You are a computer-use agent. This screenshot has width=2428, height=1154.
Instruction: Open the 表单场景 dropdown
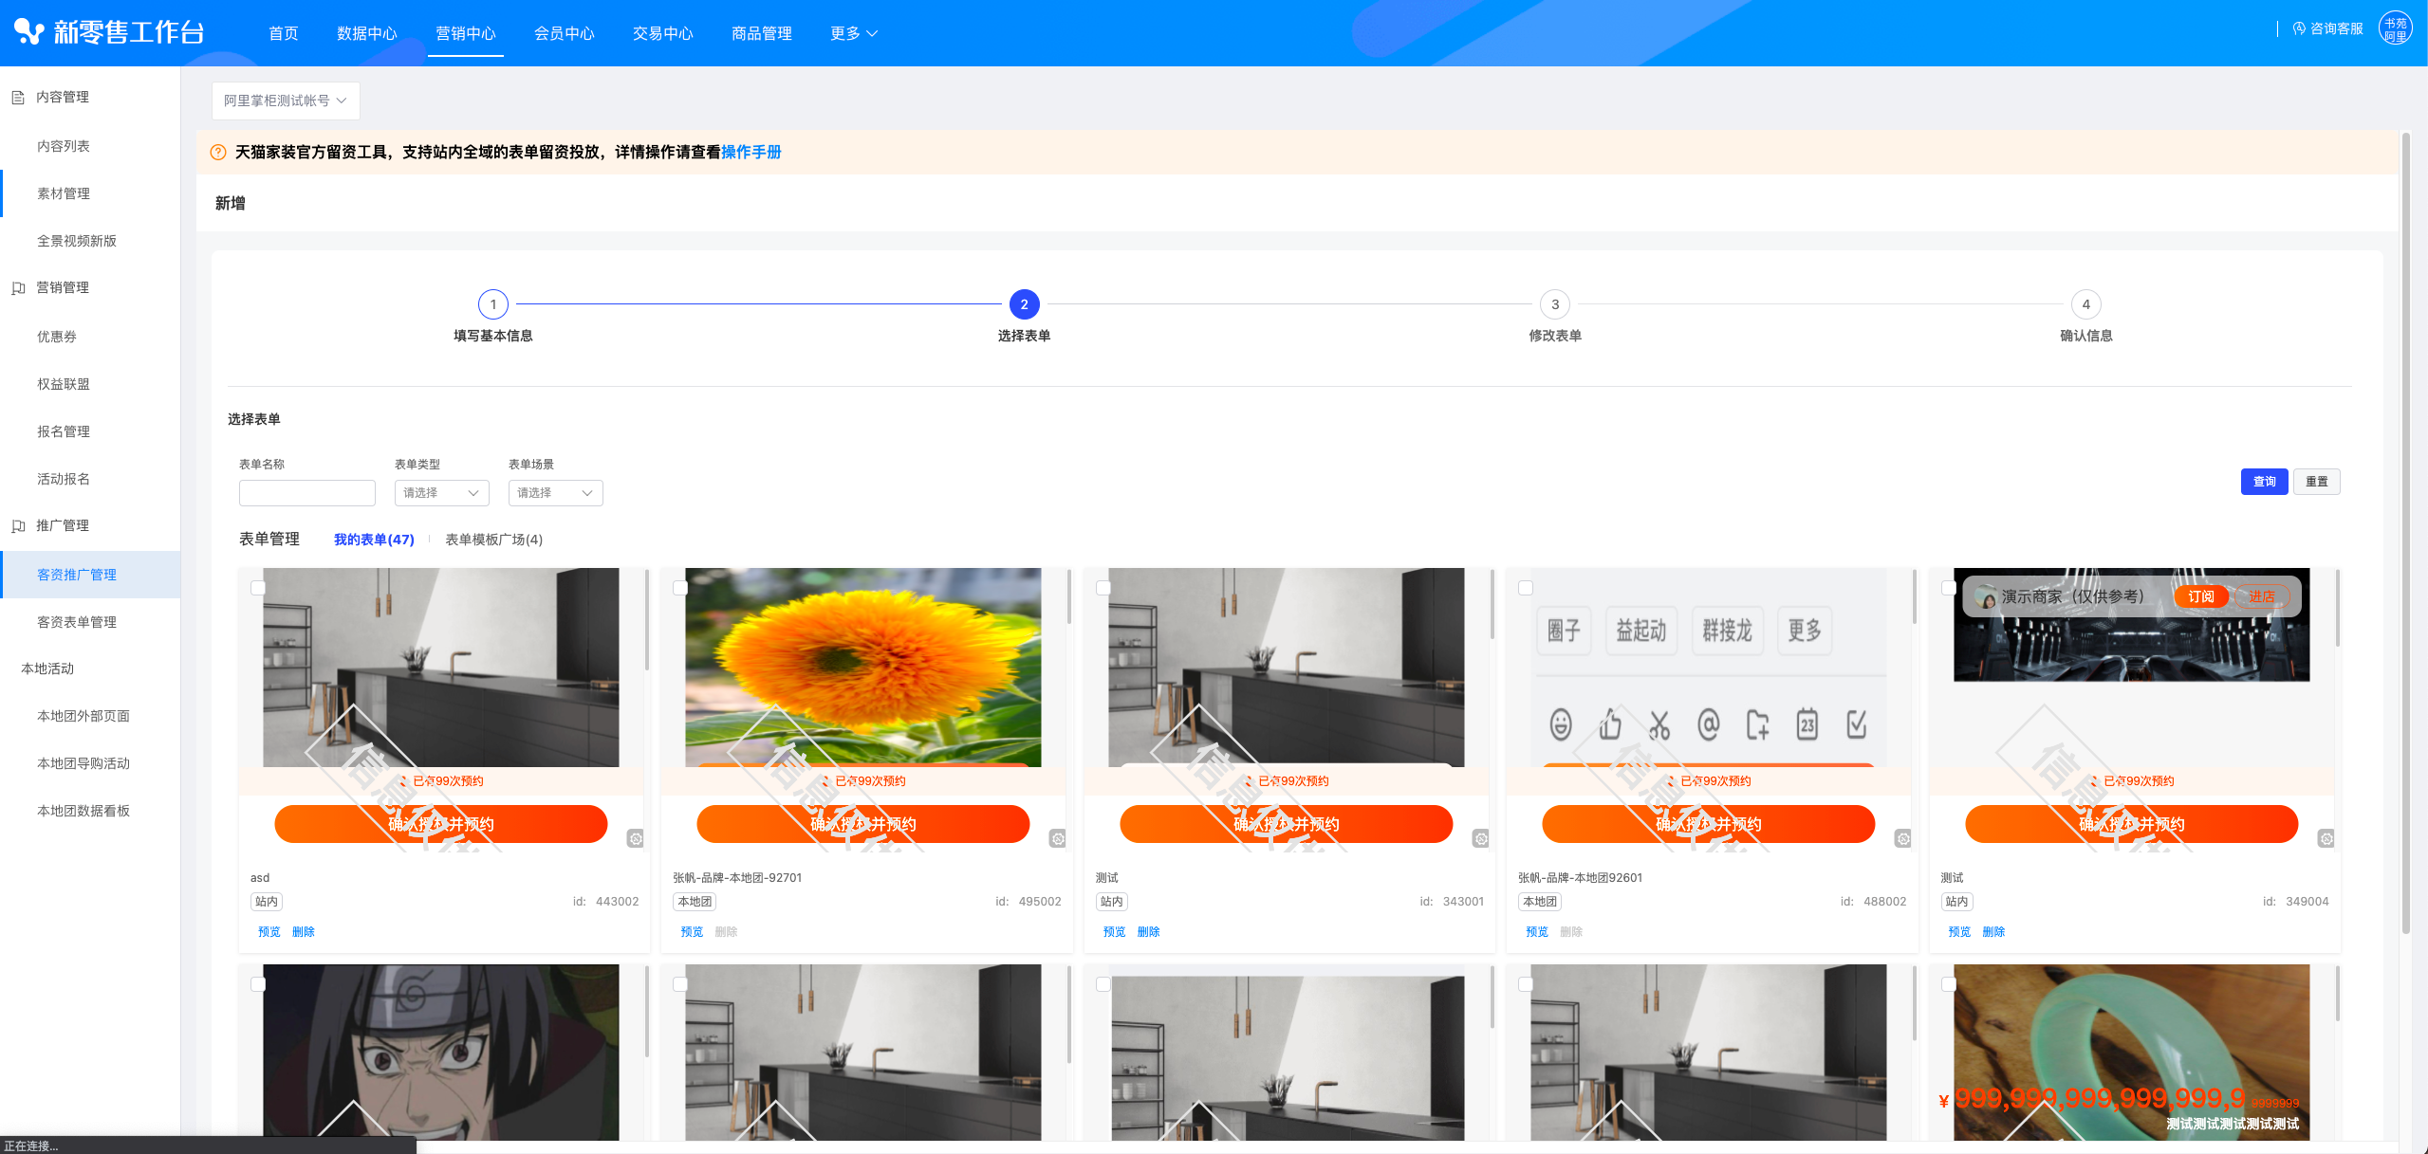[555, 493]
